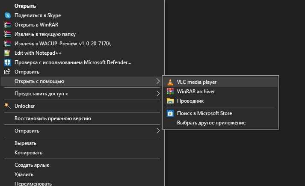
Task: Select Извлечь в текущую папку
Action: tap(45, 34)
